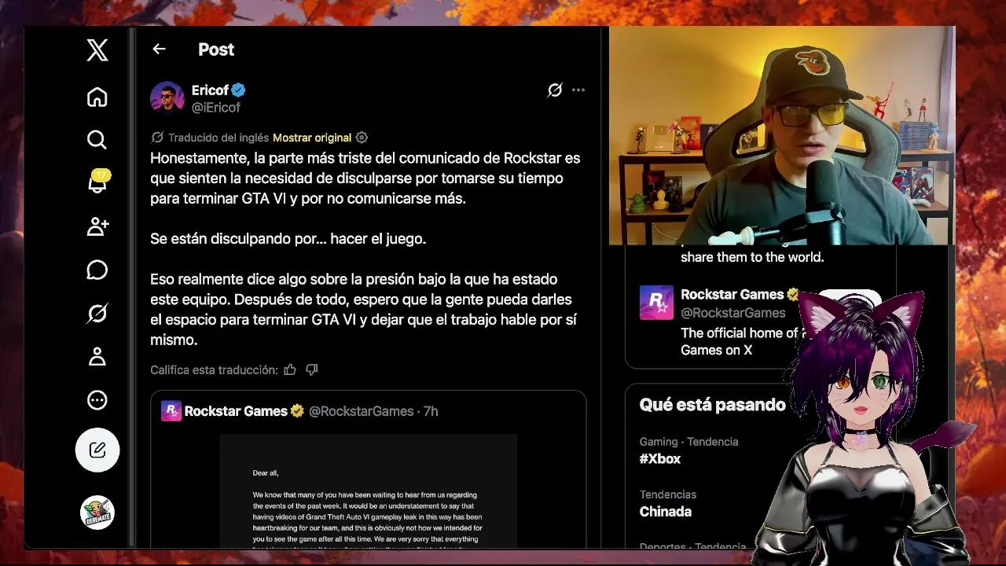Open Chat messages from the sidebar

click(x=97, y=270)
